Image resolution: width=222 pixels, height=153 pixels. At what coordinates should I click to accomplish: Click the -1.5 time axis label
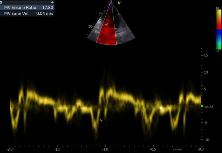pyautogui.click(x=58, y=149)
